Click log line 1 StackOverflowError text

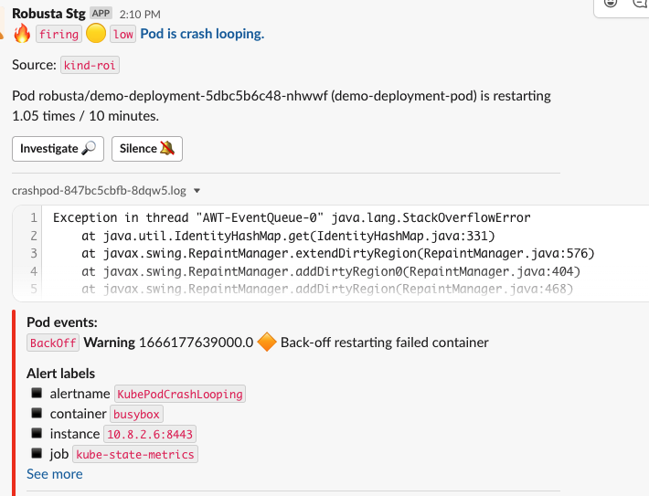click(292, 217)
